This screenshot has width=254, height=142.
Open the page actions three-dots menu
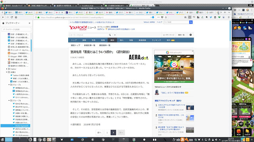(x=158, y=17)
